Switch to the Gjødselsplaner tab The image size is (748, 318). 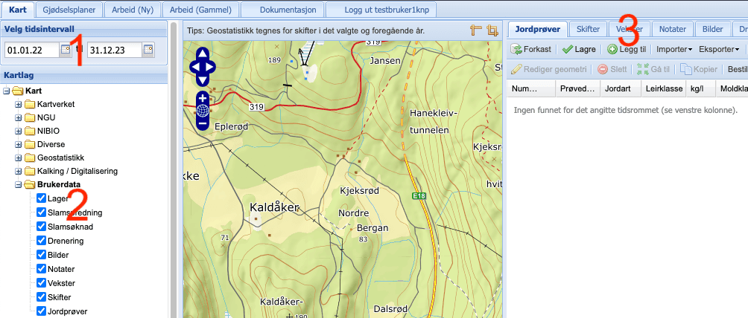(72, 10)
